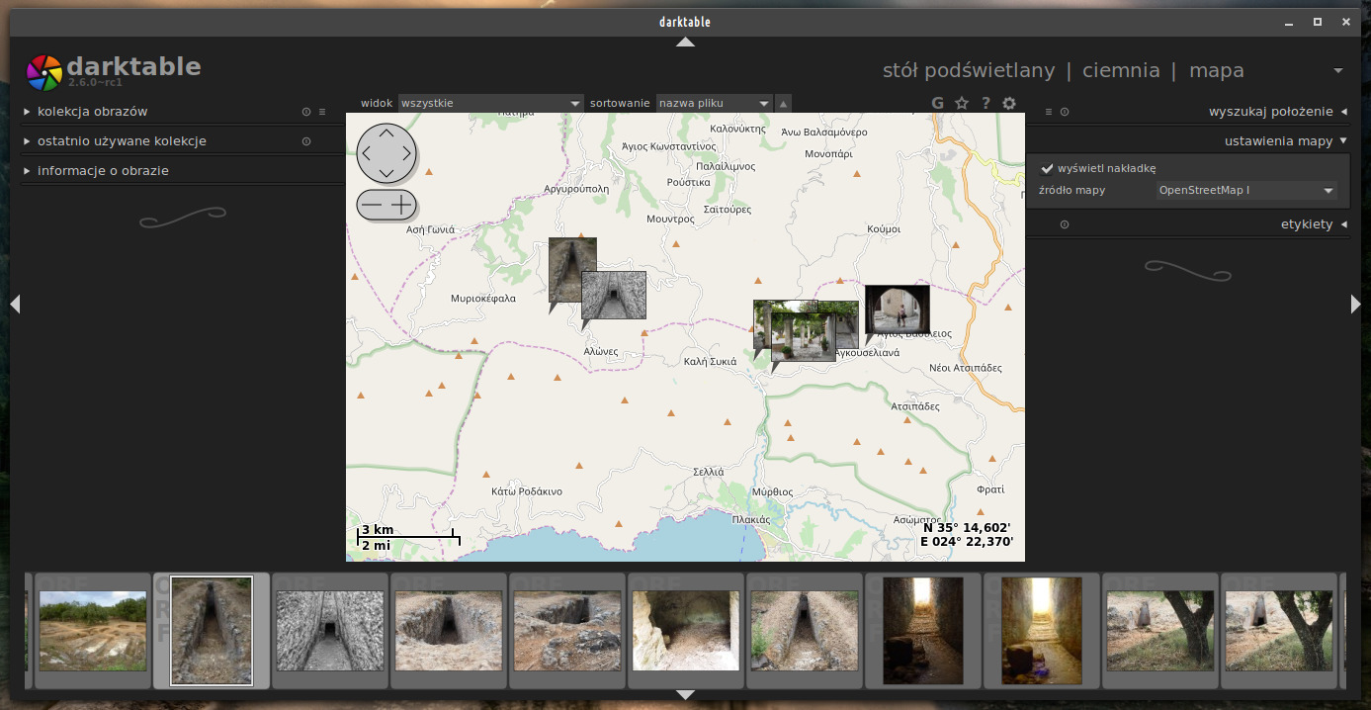This screenshot has height=710, width=1371.
Task: Click the Κάτω Ροδάκινο label on the map
Action: (x=527, y=491)
